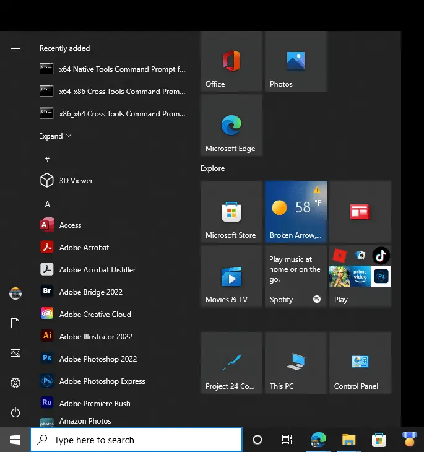Open the Control Panel tile
The image size is (424, 452).
coord(360,363)
